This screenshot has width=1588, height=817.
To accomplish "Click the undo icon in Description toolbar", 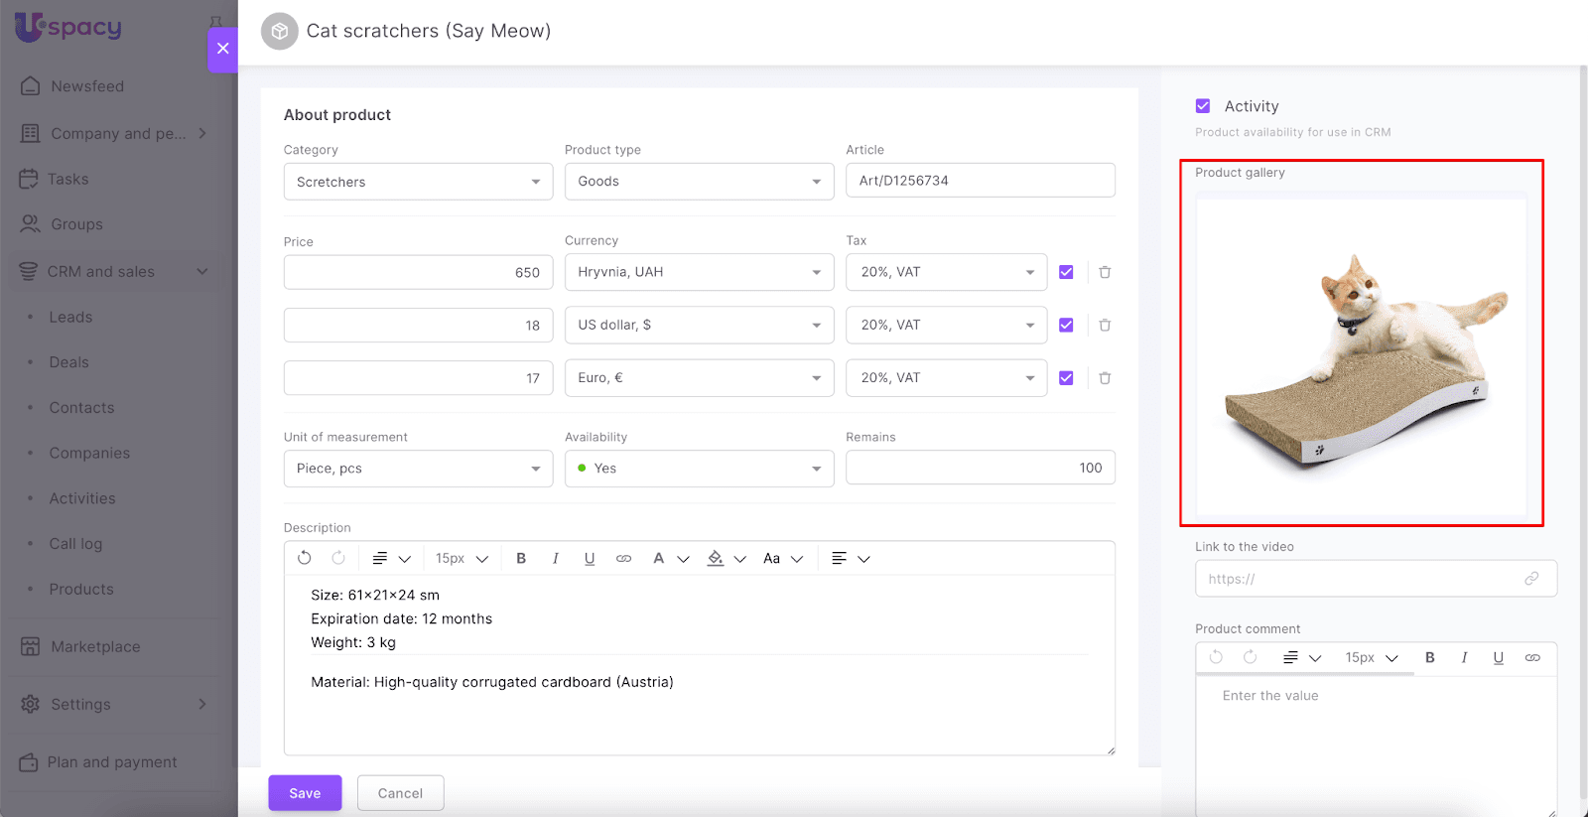I will pyautogui.click(x=305, y=558).
